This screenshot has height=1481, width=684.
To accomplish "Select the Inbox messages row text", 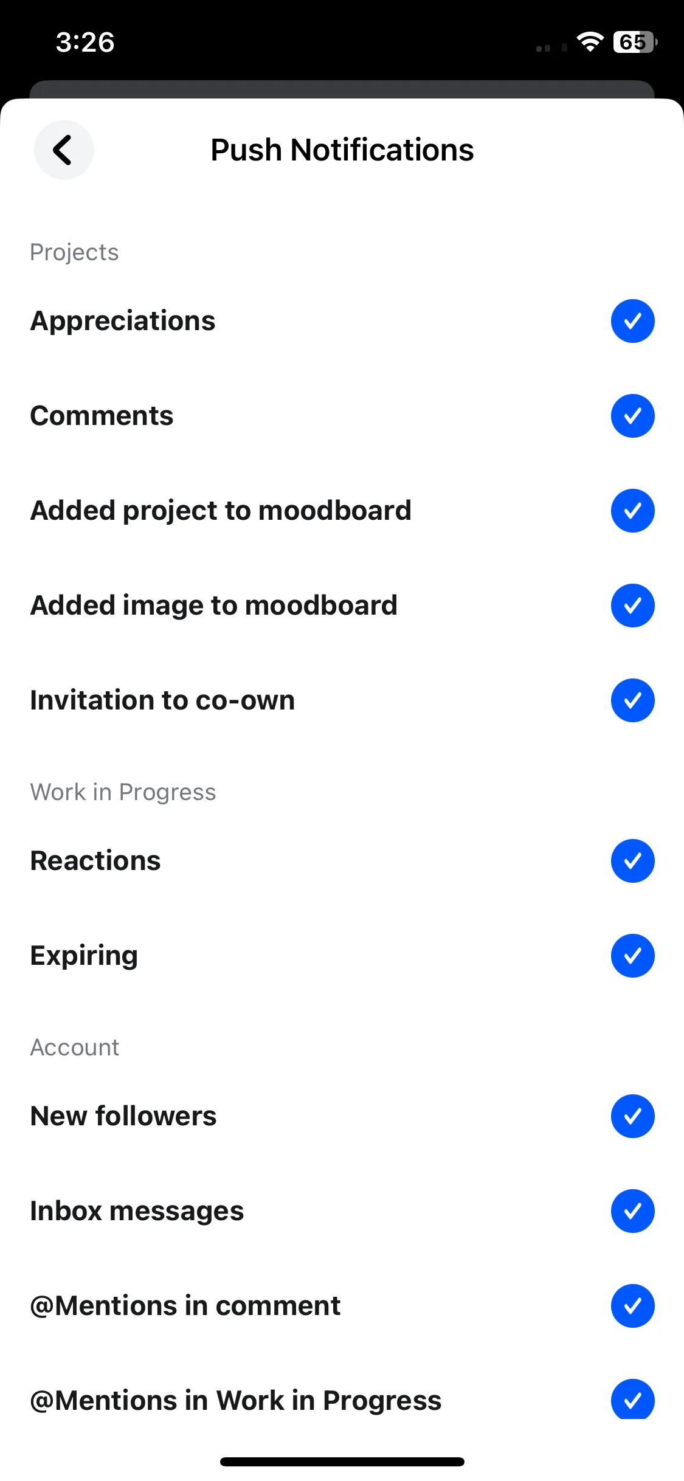I will 137,1211.
